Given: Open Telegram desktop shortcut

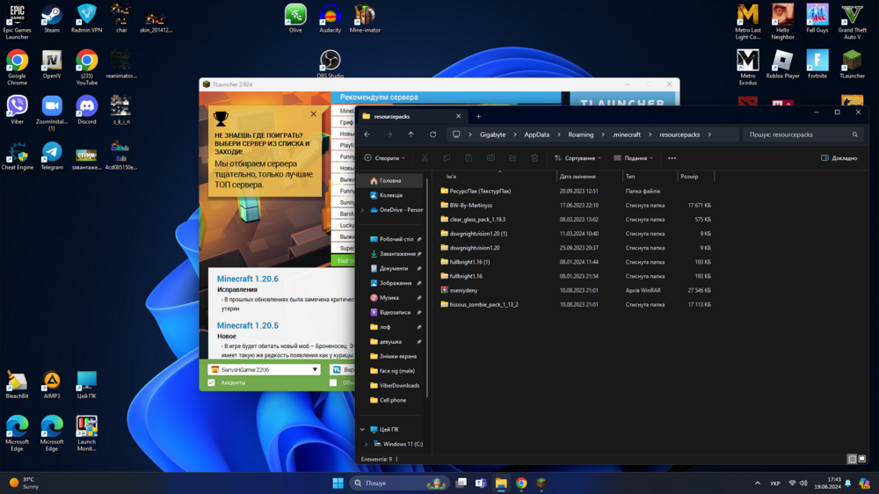Looking at the screenshot, I should pyautogui.click(x=52, y=156).
